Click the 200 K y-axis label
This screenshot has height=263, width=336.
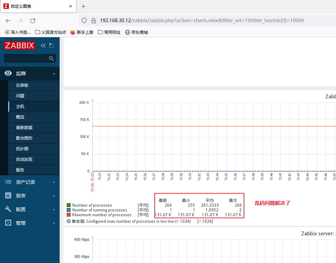click(84, 102)
